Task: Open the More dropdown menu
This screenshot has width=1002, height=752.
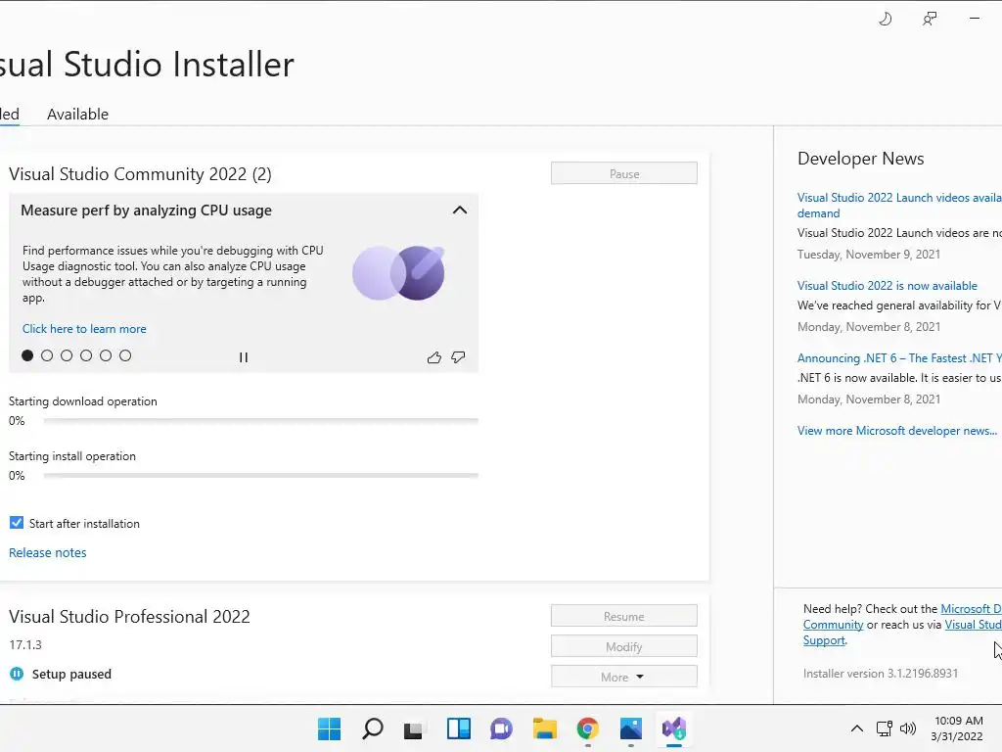Action: 623,677
